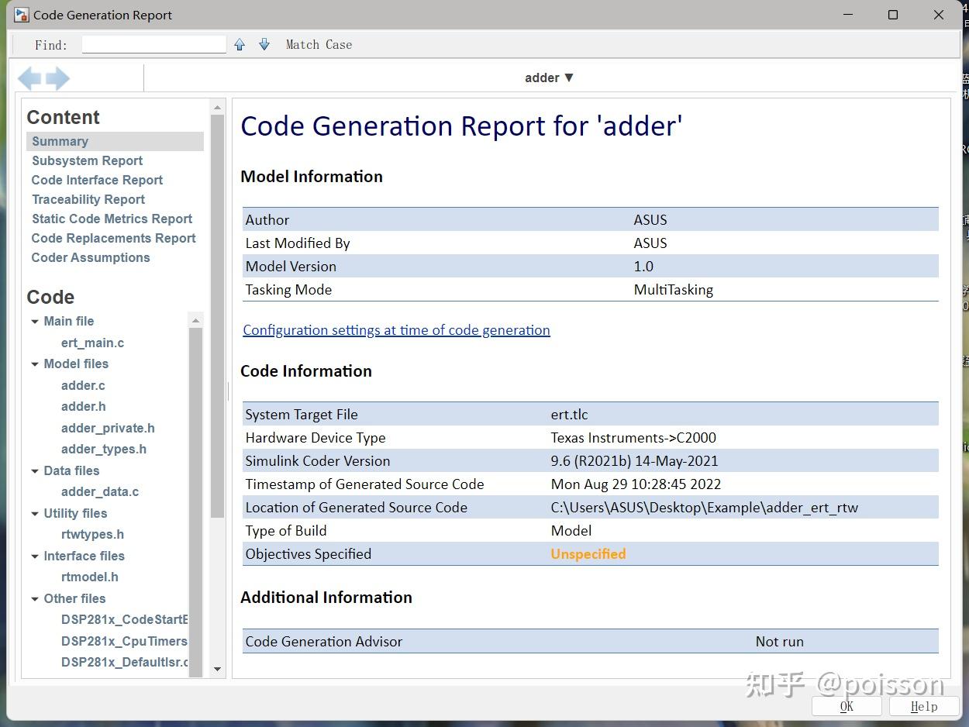Screen dimensions: 969x727
Task: Collapse the Main file tree section
Action: [35, 322]
